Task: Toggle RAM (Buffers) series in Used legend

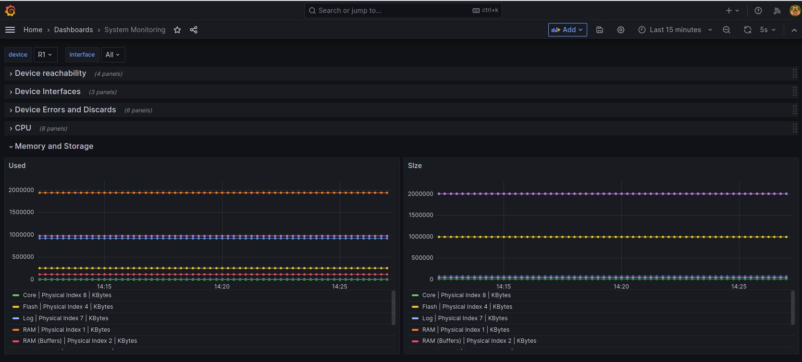Action: tap(80, 341)
